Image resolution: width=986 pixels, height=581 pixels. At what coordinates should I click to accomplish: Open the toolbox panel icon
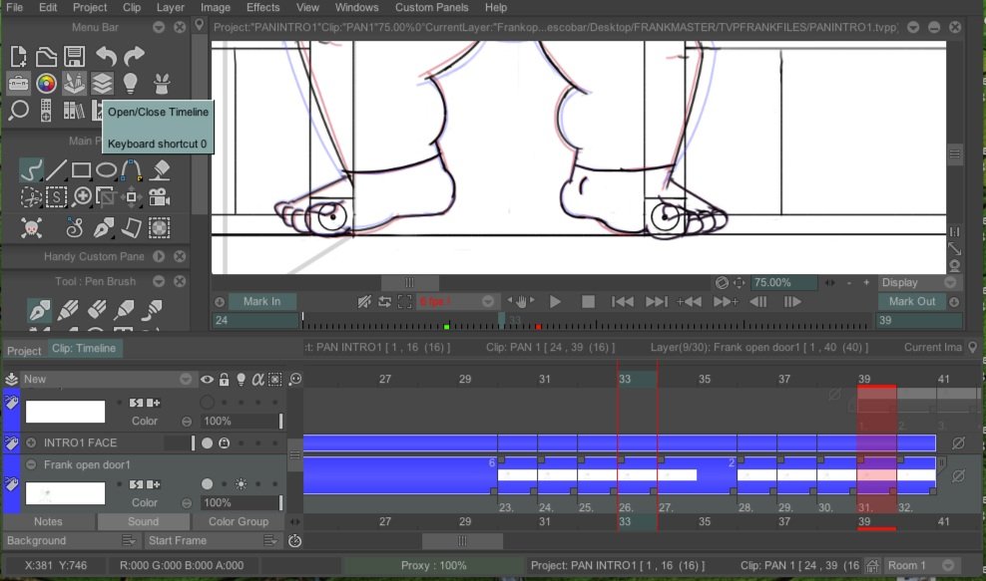point(18,83)
